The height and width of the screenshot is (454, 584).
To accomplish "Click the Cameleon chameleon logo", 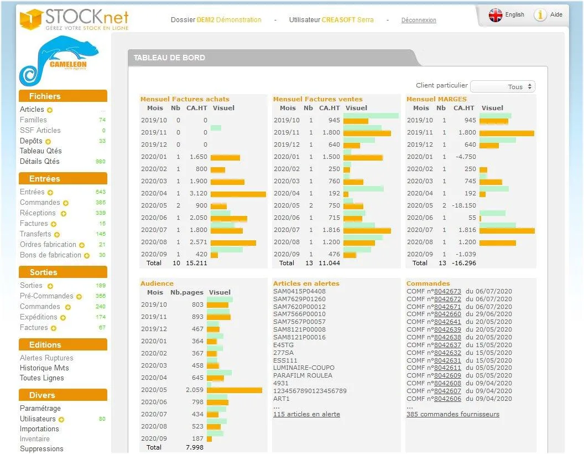I will pyautogui.click(x=59, y=60).
